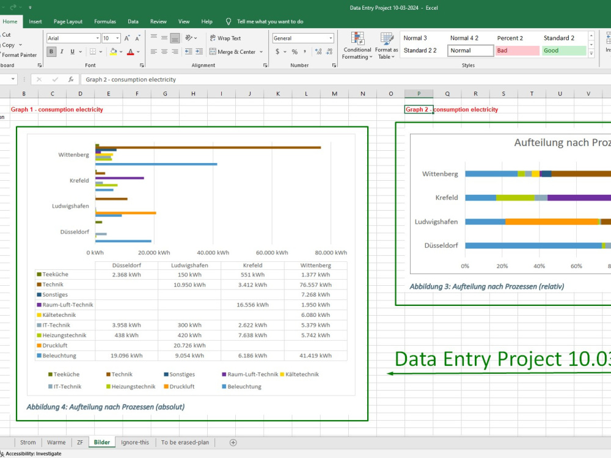Open the General number format dropdown

331,38
